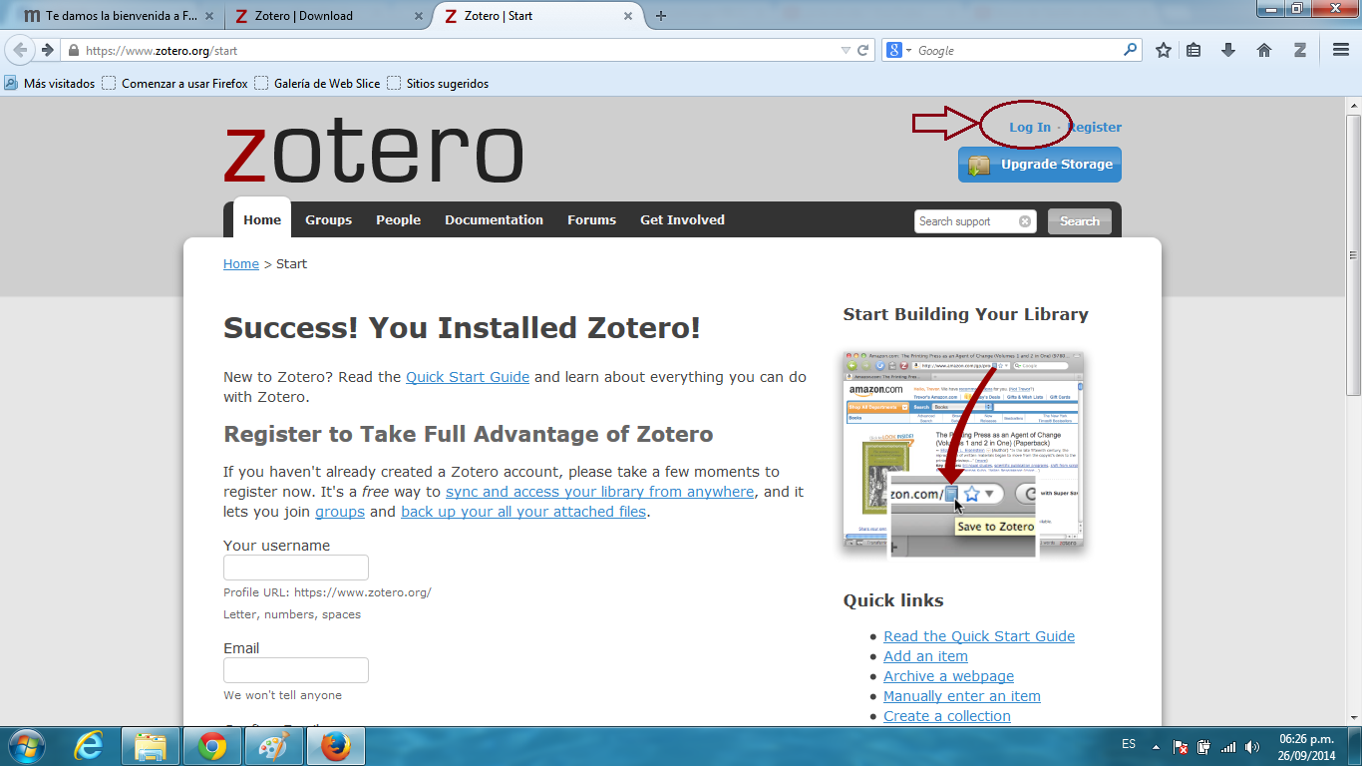Viewport: 1362px width, 766px height.
Task: Click inside the username field
Action: click(295, 567)
